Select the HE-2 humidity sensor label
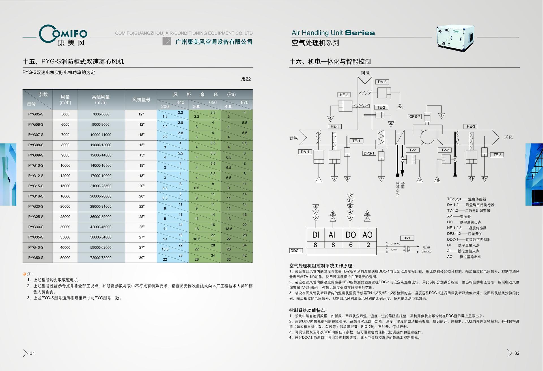Image resolution: width=543 pixels, height=371 pixels. pyautogui.click(x=344, y=95)
